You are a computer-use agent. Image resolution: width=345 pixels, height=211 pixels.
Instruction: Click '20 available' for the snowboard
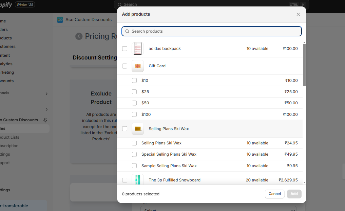pyautogui.click(x=257, y=180)
